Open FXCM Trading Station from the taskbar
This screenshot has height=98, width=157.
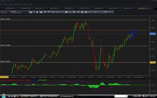tap(49, 96)
